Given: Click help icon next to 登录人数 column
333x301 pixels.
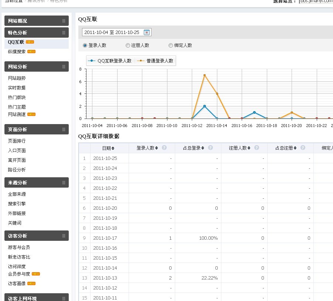Looking at the screenshot, I should [164, 148].
